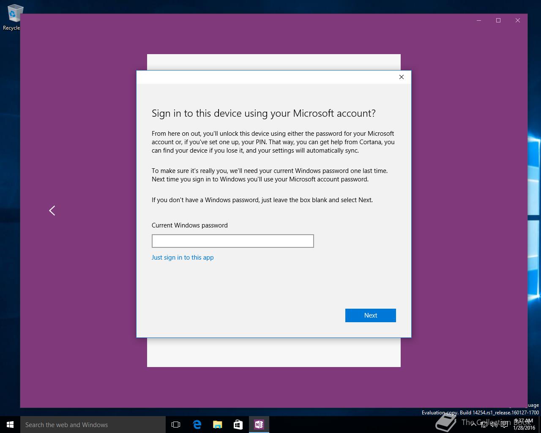The width and height of the screenshot is (541, 433).
Task: Focus the Current Windows password field
Action: 232,241
